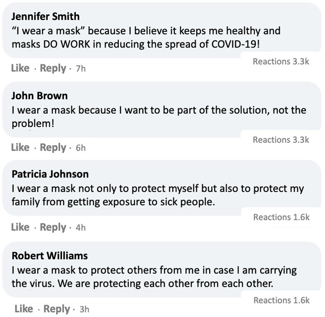Click the 4h timestamp on Patricia's comment
325x317 pixels.
point(81,228)
